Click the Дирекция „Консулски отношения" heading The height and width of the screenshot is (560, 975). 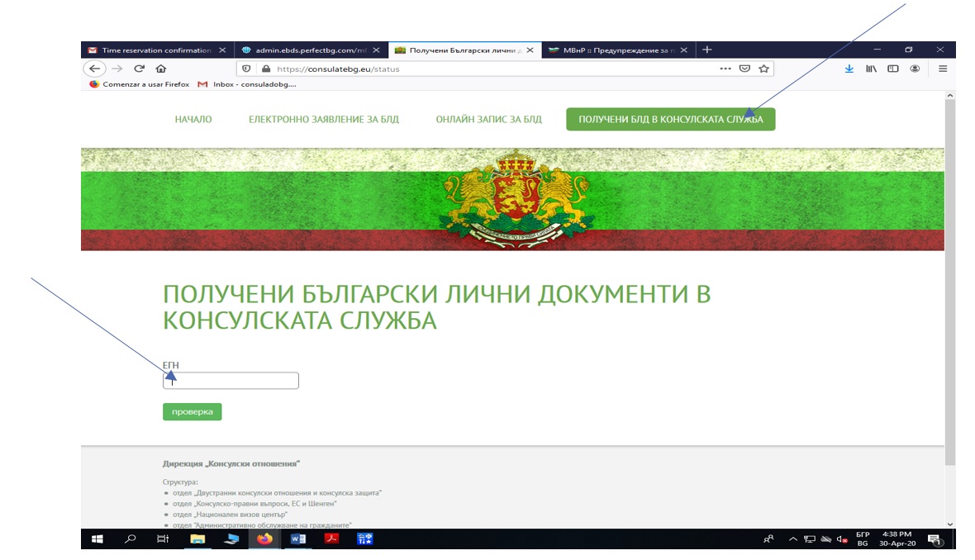coord(231,463)
